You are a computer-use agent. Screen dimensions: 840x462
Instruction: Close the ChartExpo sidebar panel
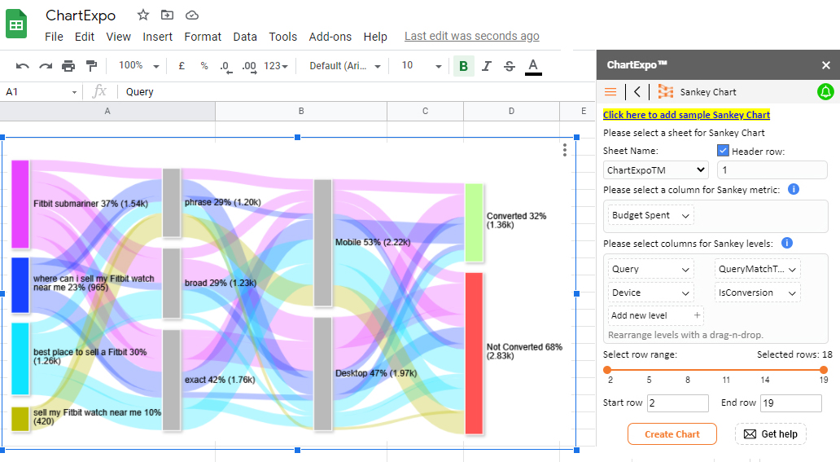826,65
